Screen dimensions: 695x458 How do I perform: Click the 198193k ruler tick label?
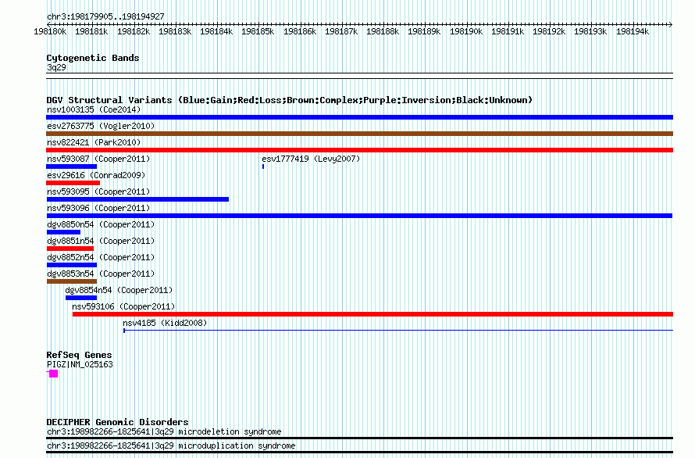click(590, 31)
